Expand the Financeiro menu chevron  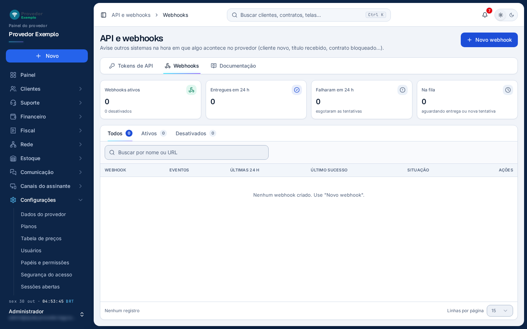pos(81,117)
